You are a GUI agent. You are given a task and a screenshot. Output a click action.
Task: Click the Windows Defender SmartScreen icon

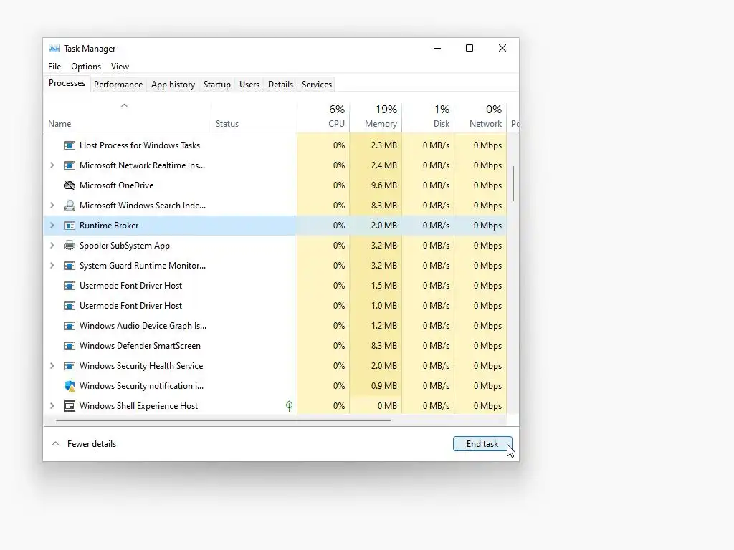(70, 346)
